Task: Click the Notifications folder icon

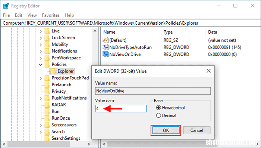Action: [47, 51]
